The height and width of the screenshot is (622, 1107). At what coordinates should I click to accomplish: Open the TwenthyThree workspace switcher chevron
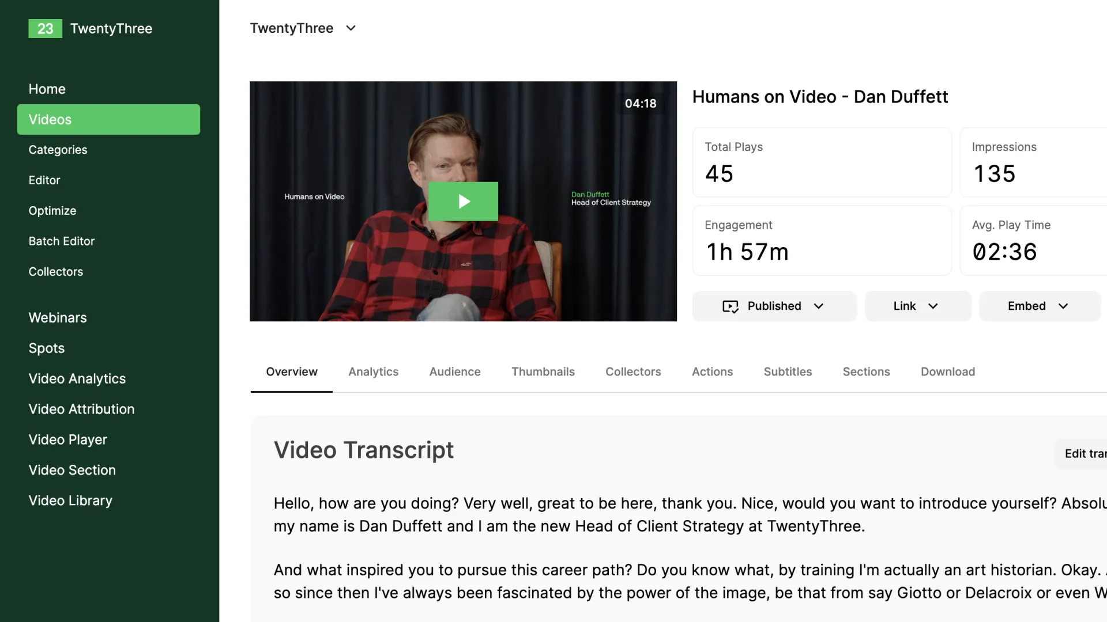click(351, 28)
